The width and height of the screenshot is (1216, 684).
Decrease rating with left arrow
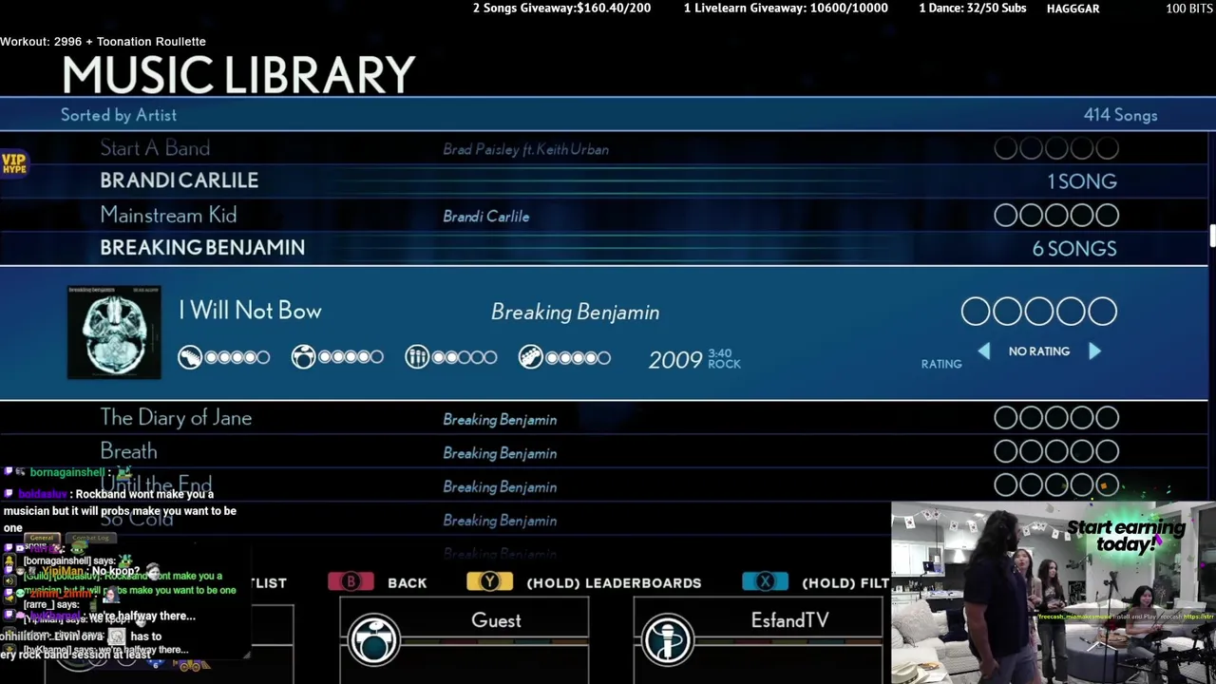pos(984,351)
